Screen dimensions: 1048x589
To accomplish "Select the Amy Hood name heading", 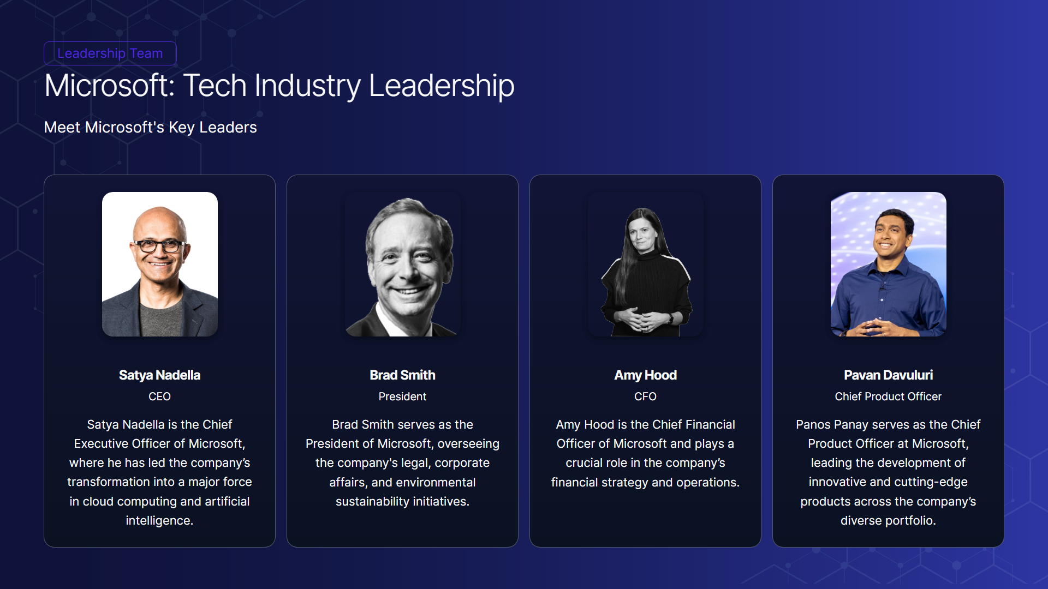I will (x=645, y=375).
